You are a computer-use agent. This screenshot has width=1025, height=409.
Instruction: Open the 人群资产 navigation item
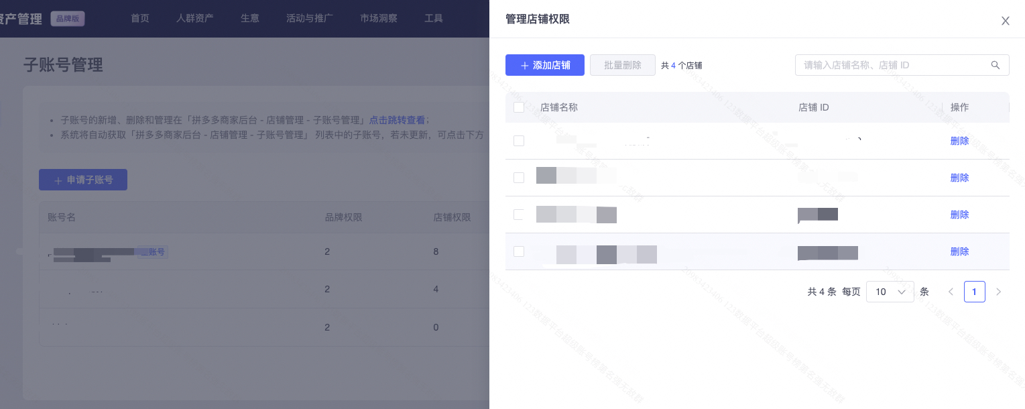click(x=195, y=18)
